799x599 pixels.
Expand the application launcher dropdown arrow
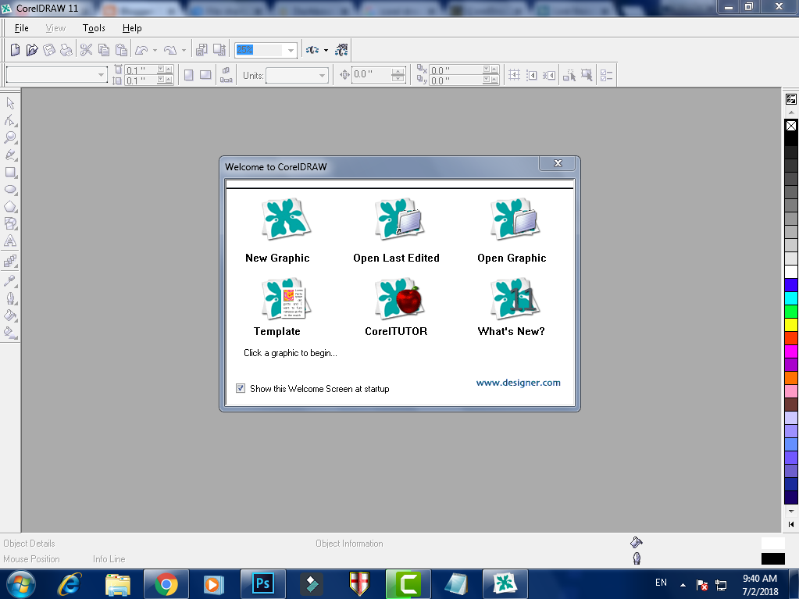coord(326,50)
